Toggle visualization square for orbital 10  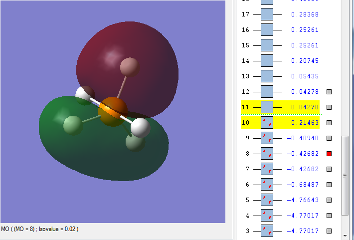point(329,123)
